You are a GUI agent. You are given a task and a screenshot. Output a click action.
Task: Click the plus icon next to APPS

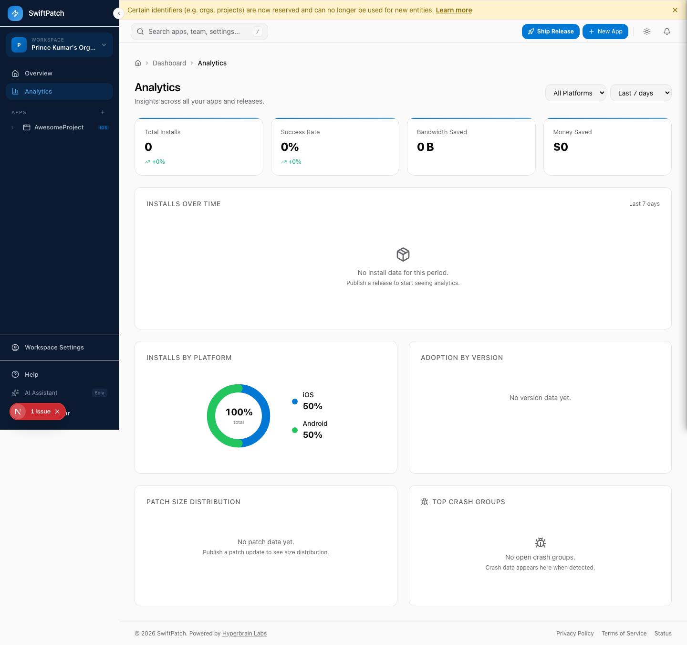pos(103,112)
